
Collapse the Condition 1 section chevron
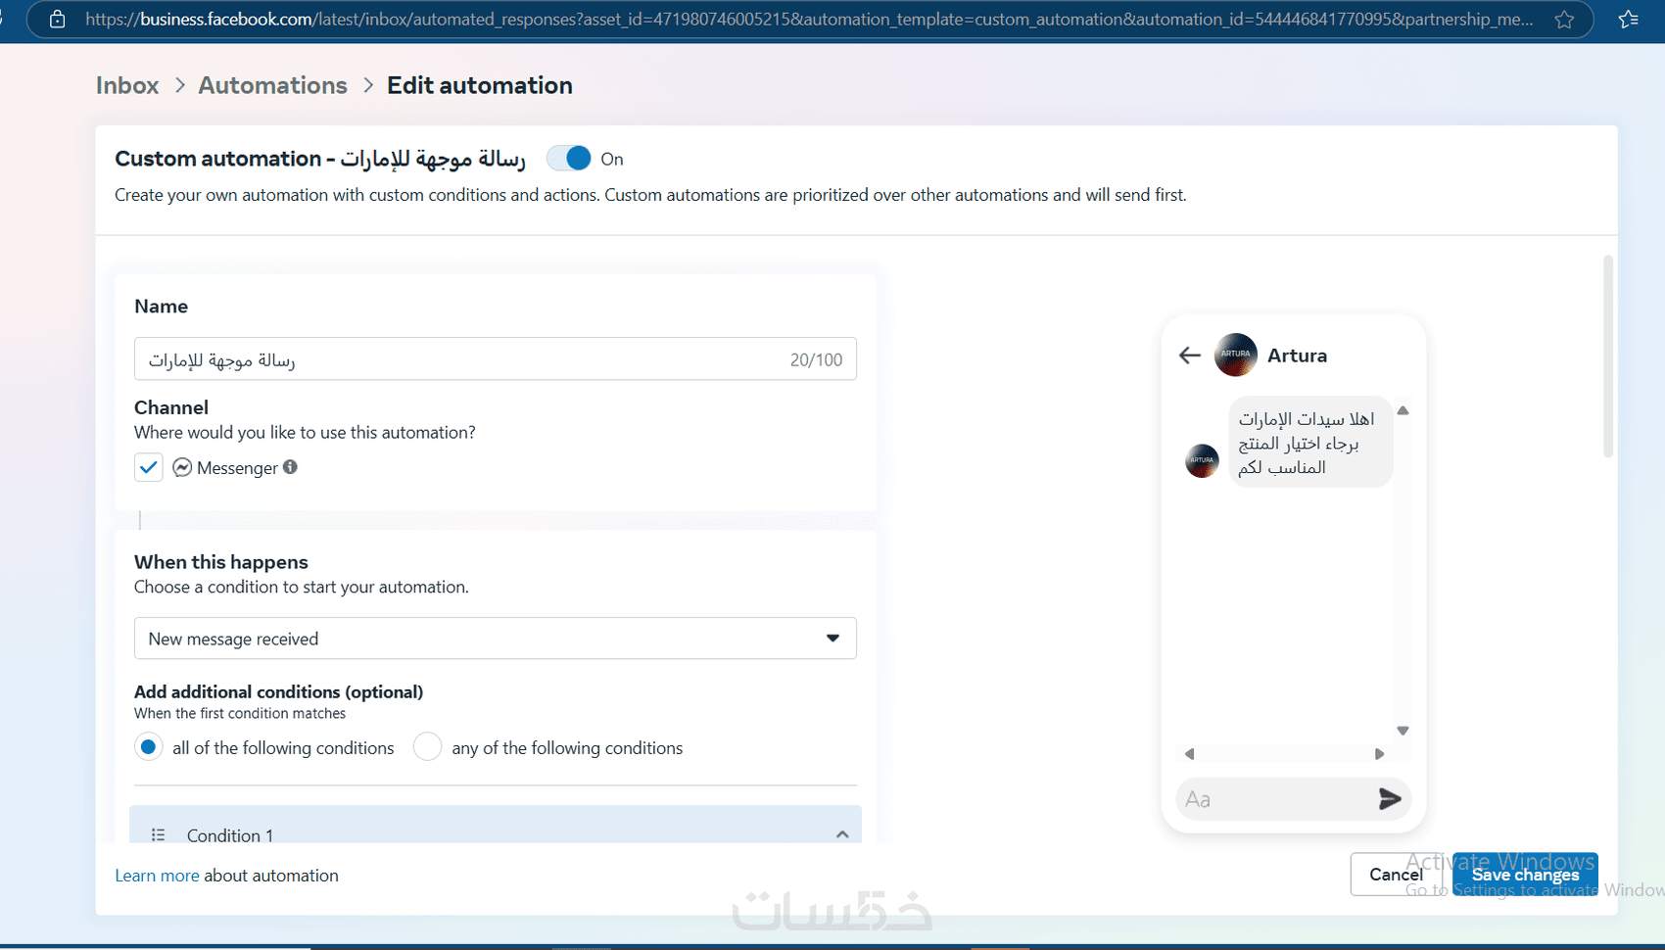842,834
